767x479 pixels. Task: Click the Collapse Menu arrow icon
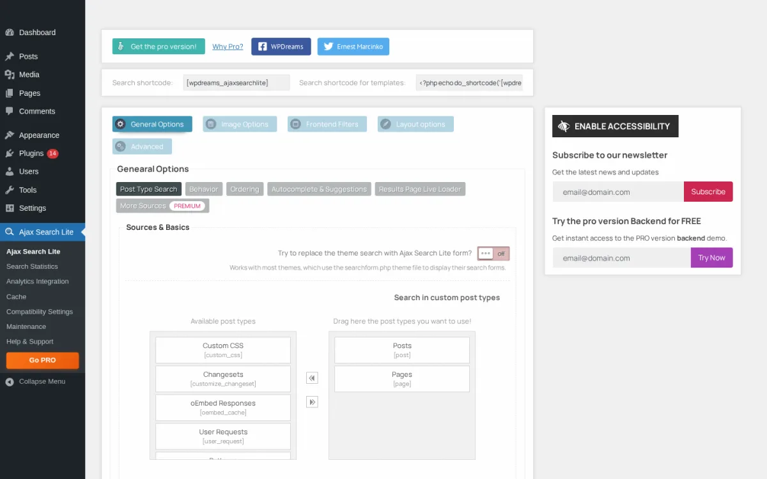[x=10, y=381]
